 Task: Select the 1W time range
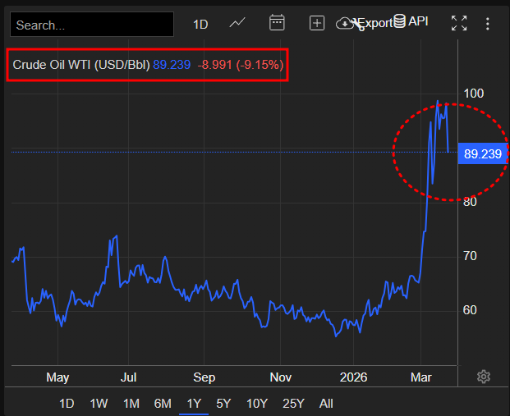click(x=99, y=404)
